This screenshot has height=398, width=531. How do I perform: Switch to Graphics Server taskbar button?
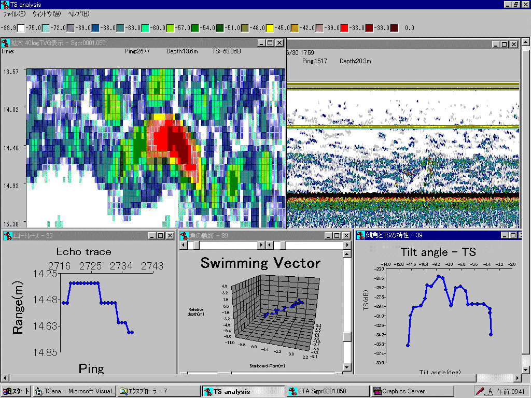coord(412,391)
